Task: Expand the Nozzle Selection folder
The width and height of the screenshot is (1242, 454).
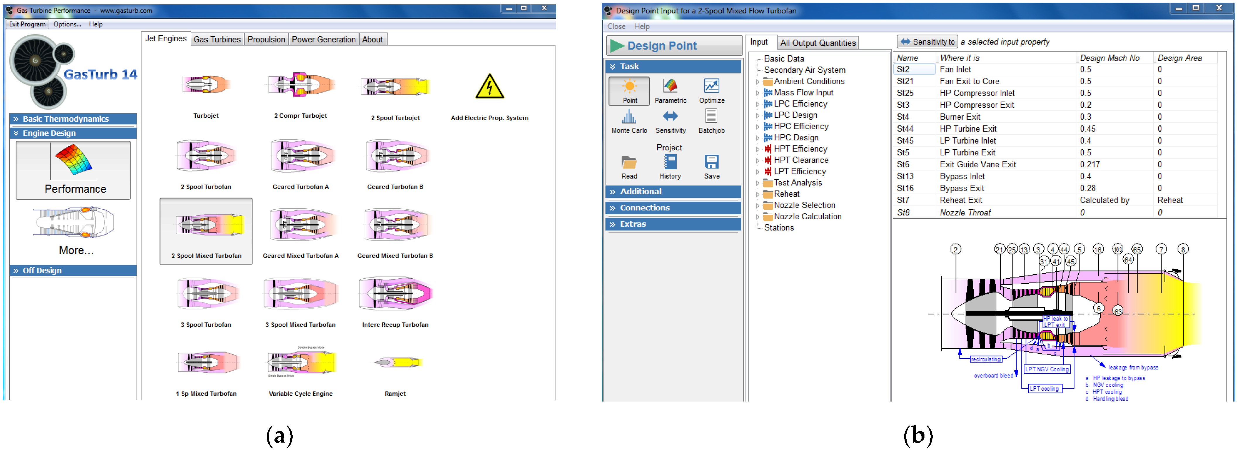Action: pos(758,205)
